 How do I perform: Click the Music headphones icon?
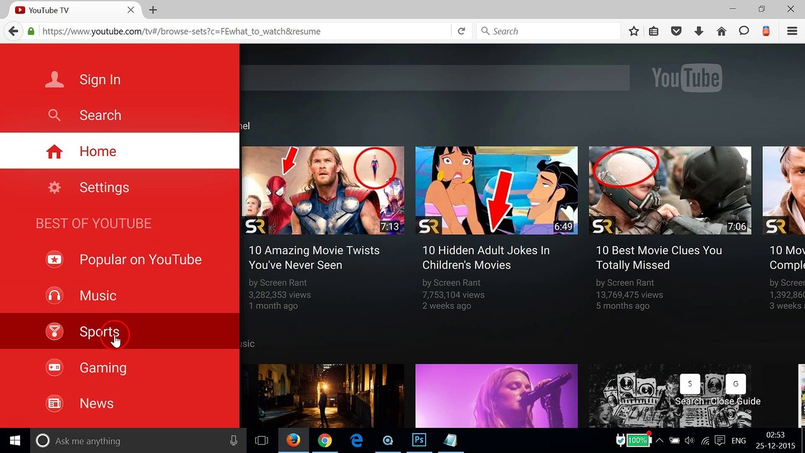click(55, 296)
